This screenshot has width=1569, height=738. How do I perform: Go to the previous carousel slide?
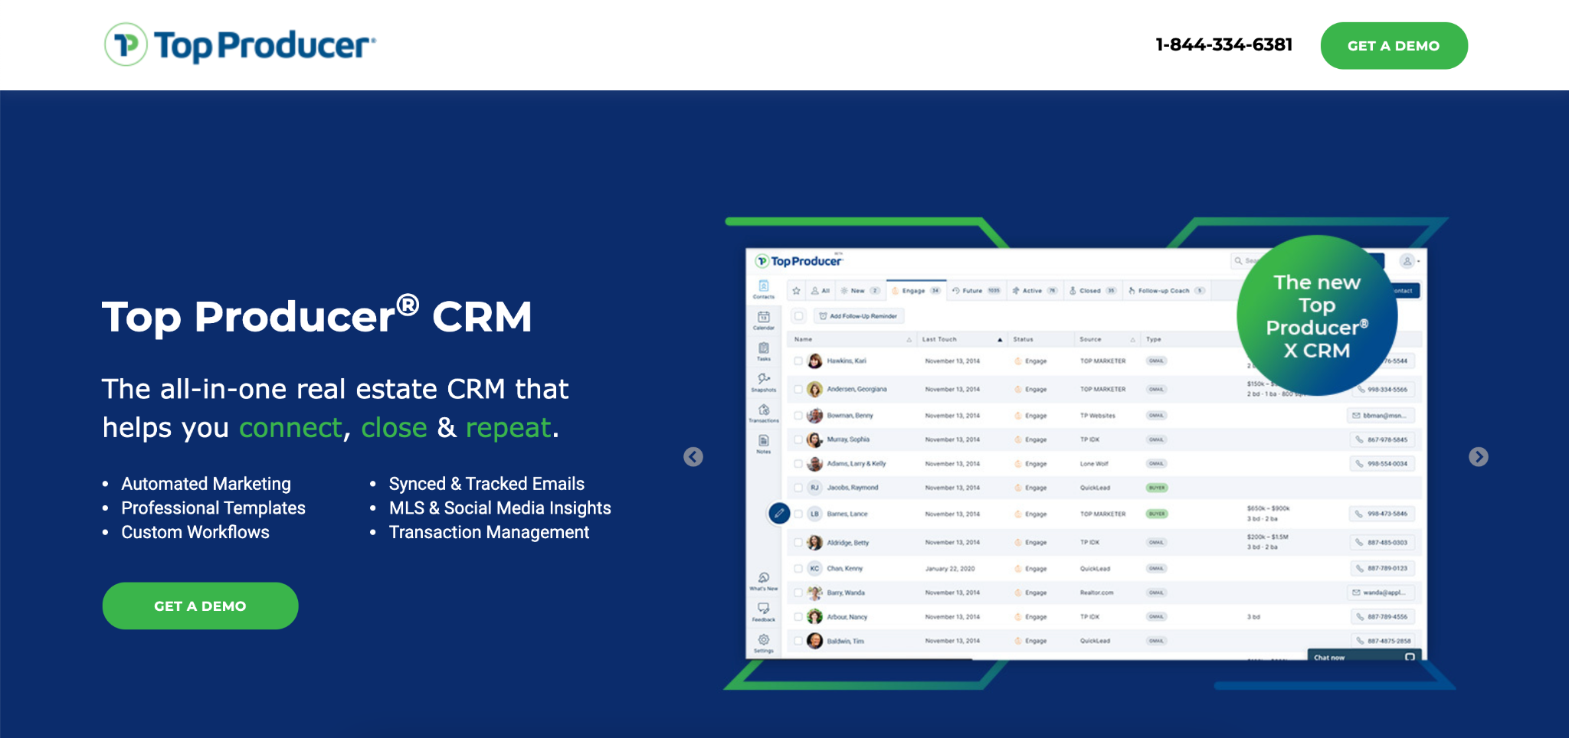click(693, 457)
